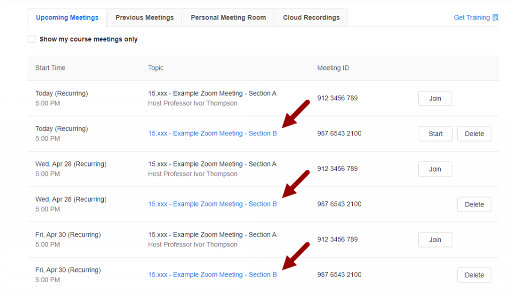This screenshot has height=291, width=513.
Task: Switch to the Previous Meetings tab
Action: click(144, 17)
